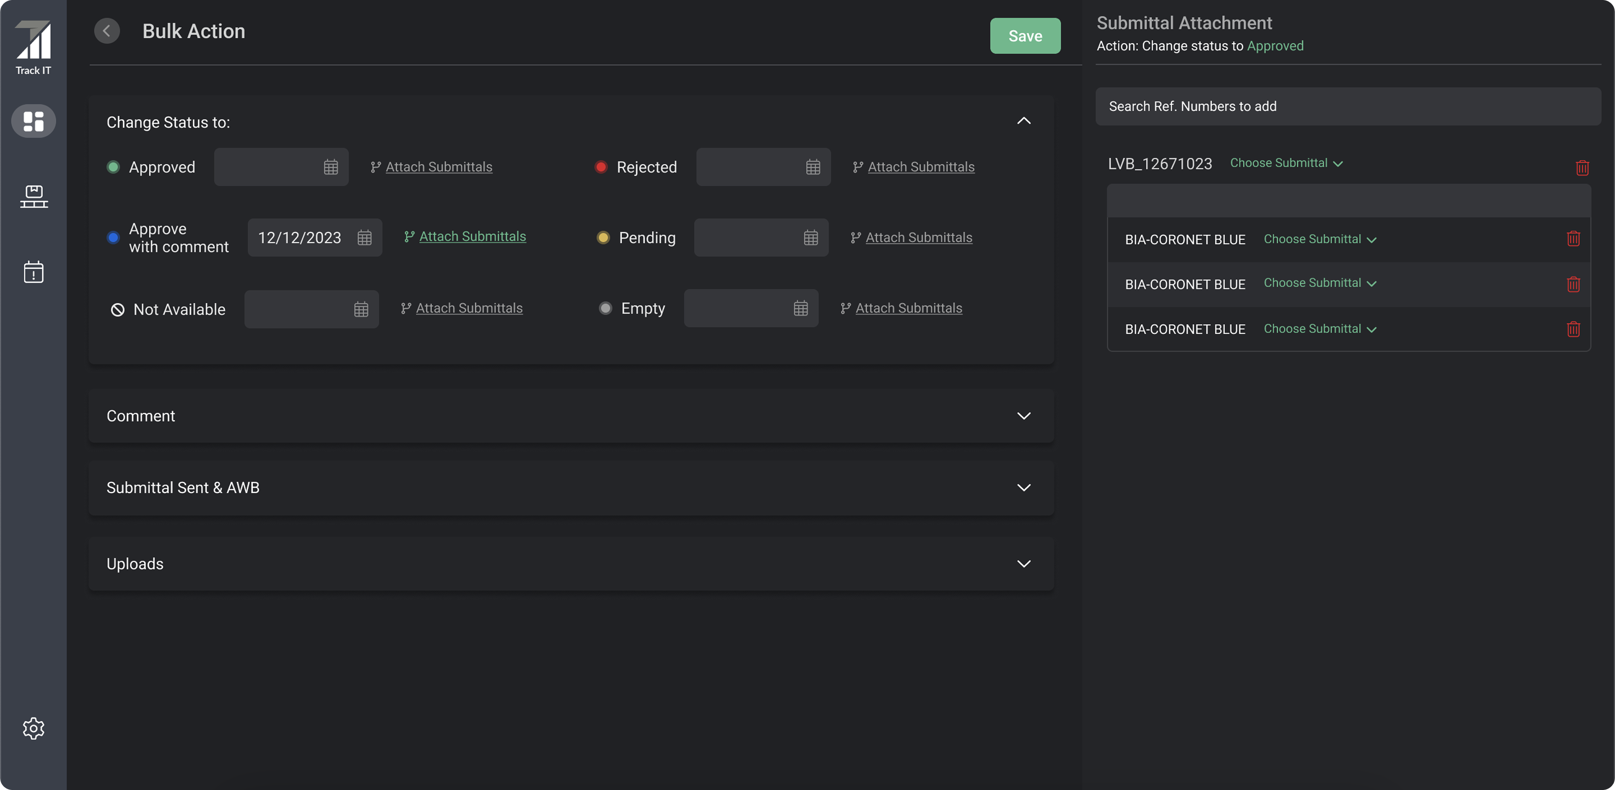Viewport: 1615px width, 790px height.
Task: Click the 12/12/2023 date field
Action: tap(314, 237)
